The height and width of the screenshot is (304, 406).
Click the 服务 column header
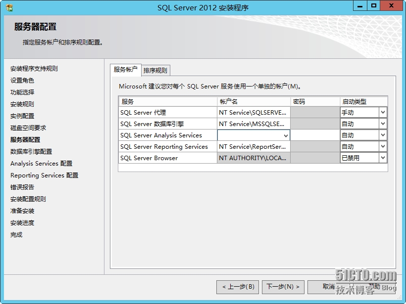pos(168,102)
